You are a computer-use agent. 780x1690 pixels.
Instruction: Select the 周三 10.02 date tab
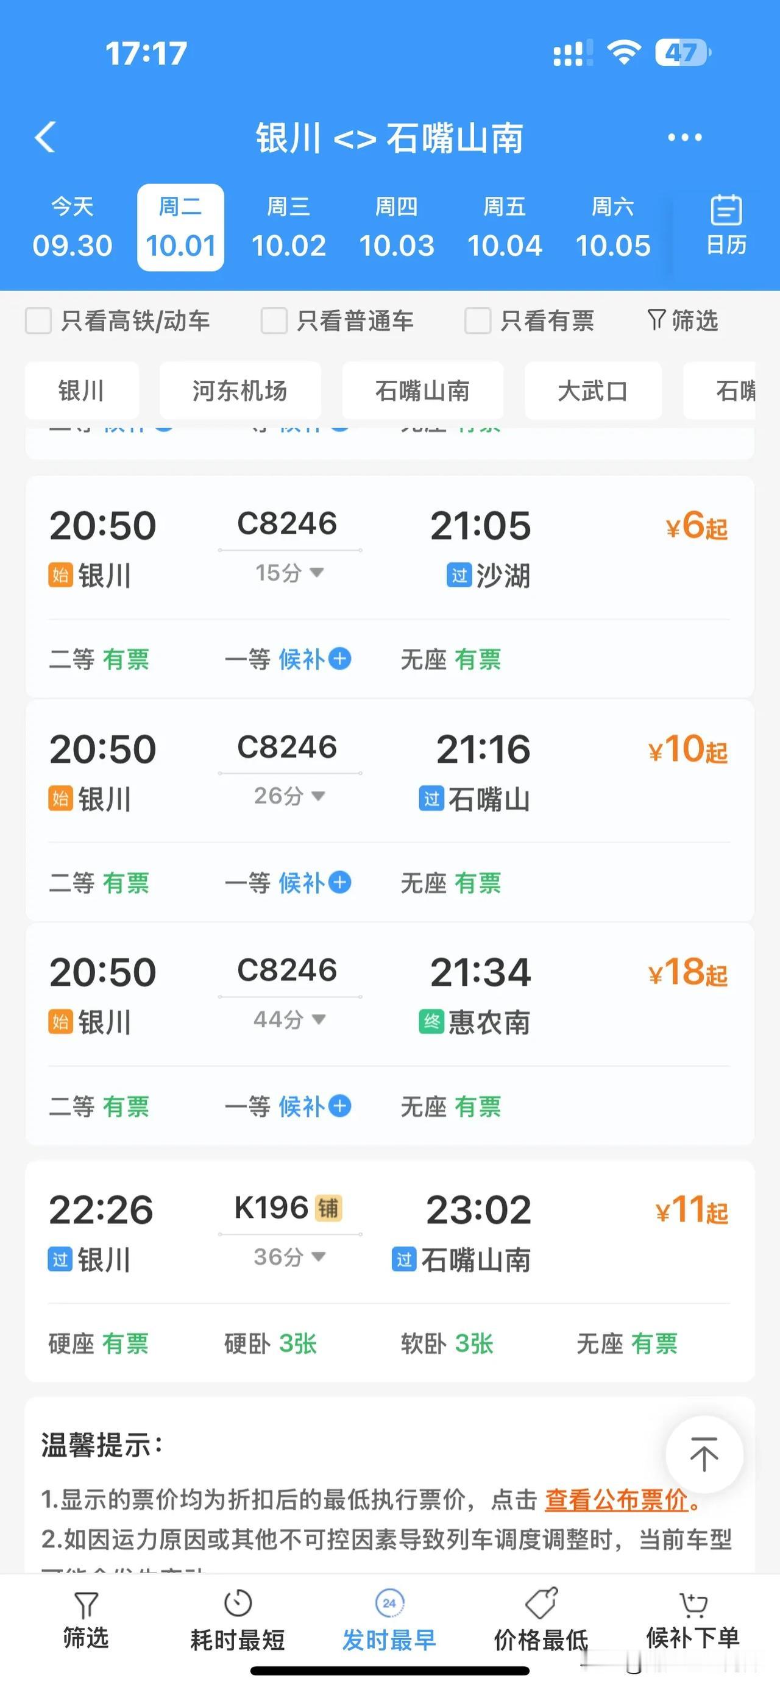click(289, 228)
